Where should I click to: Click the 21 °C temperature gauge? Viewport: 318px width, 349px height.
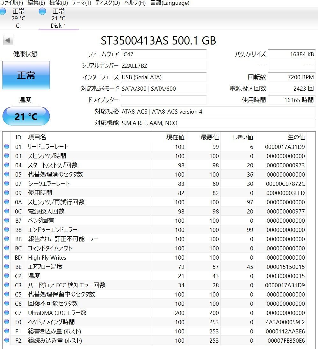pyautogui.click(x=26, y=116)
